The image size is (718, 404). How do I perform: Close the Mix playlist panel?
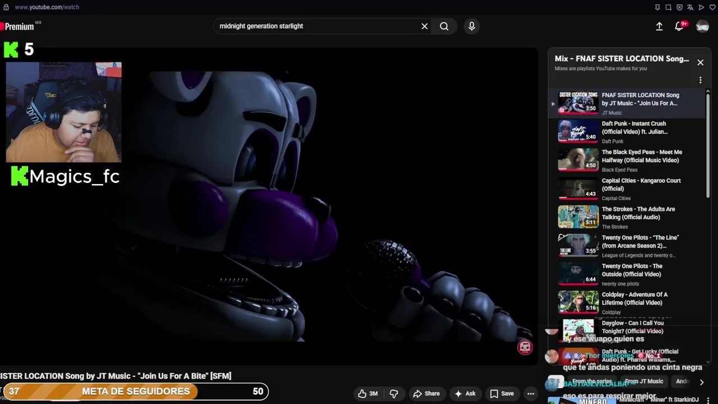700,62
